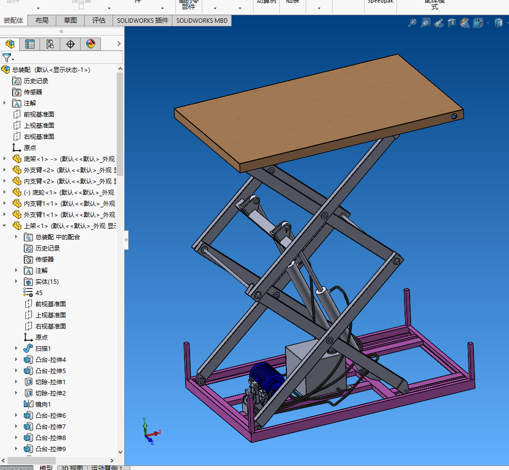This screenshot has width=509, height=470.
Task: Select the 镜向1 mirror feature
Action: coord(43,405)
